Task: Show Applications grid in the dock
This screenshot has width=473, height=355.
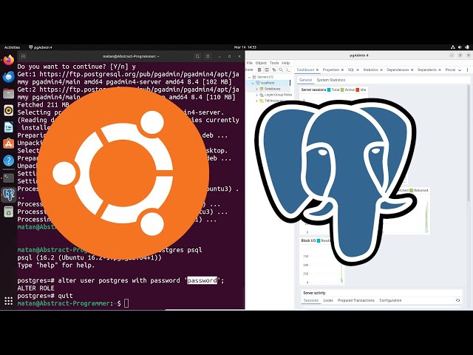Action: click(8, 301)
